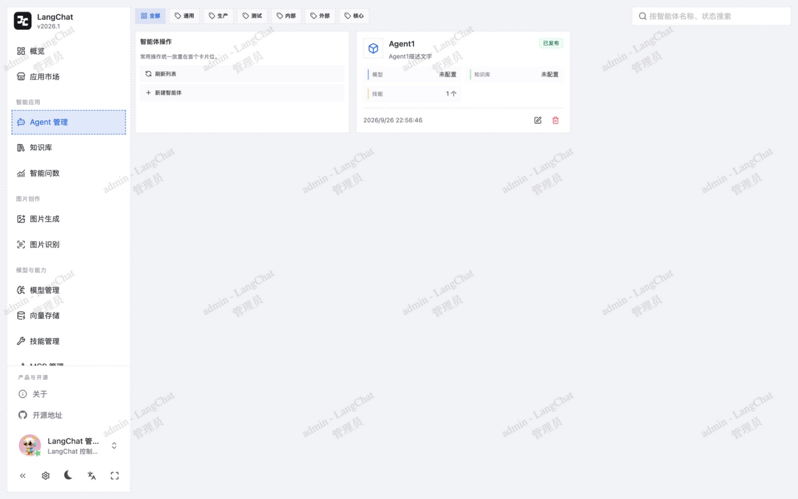
Task: Click the 2026/9/26 22:56:46 timestamp
Action: 393,120
